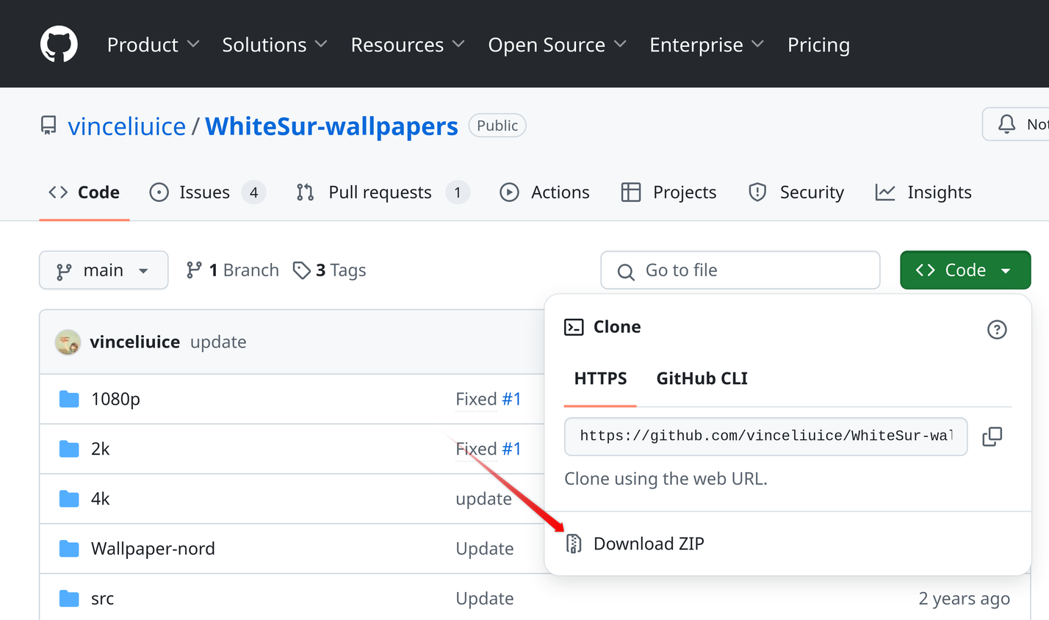Open the 'Update' commit for Wallpaper-nord row

(x=485, y=549)
